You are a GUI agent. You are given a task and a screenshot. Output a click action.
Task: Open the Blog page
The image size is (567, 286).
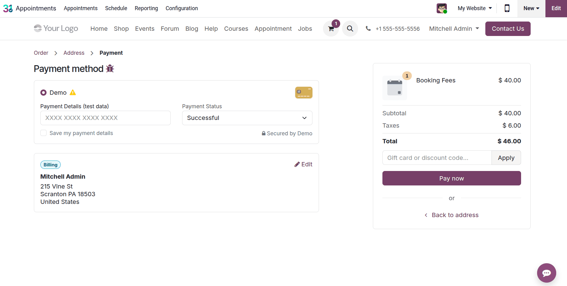coord(192,29)
